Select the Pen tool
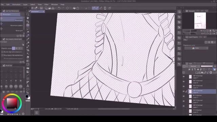217x122 pixels. coord(28,39)
